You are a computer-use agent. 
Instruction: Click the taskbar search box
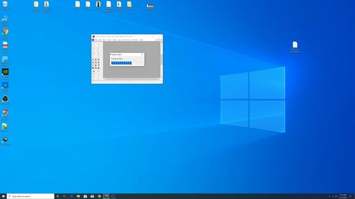click(x=31, y=196)
